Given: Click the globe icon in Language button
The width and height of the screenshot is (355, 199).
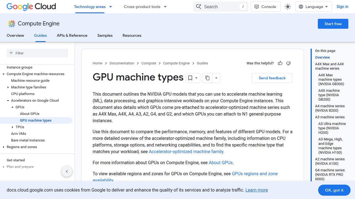Looking at the screenshot, I should (x=301, y=7).
